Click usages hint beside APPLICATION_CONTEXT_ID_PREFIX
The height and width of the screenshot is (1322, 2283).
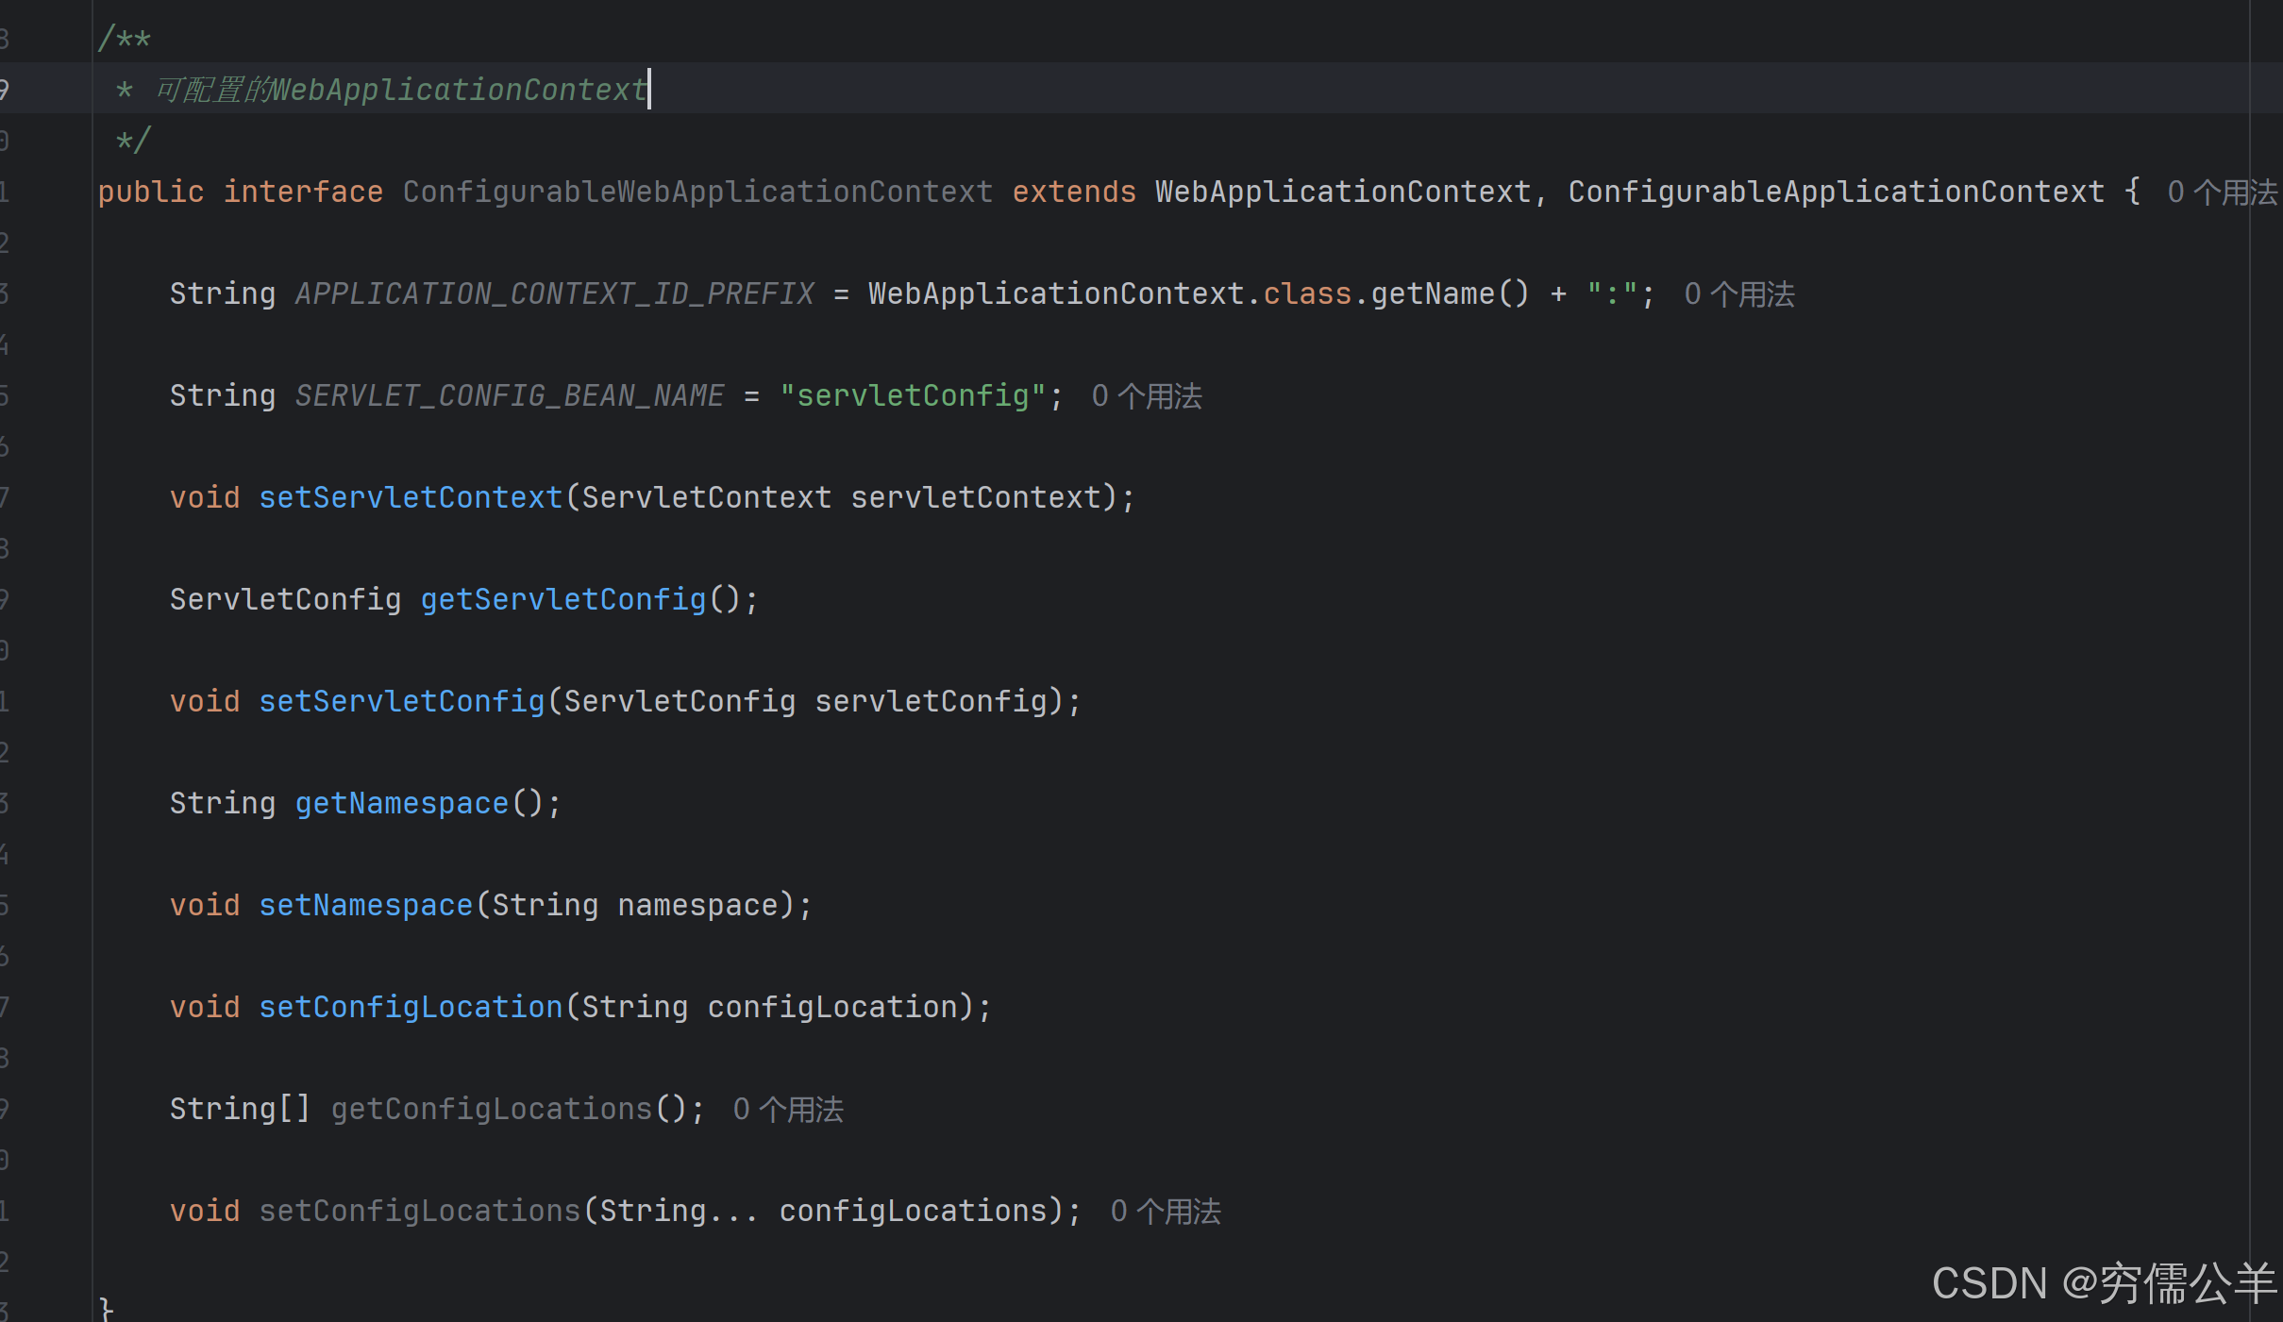tap(1738, 294)
